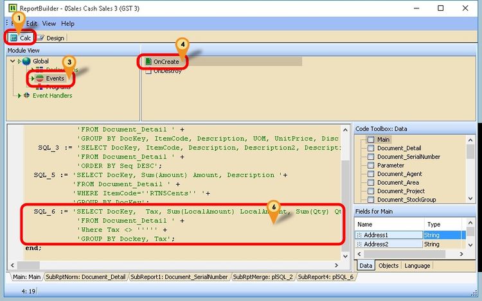Image resolution: width=482 pixels, height=301 pixels.
Task: Open the View menu
Action: pos(49,24)
